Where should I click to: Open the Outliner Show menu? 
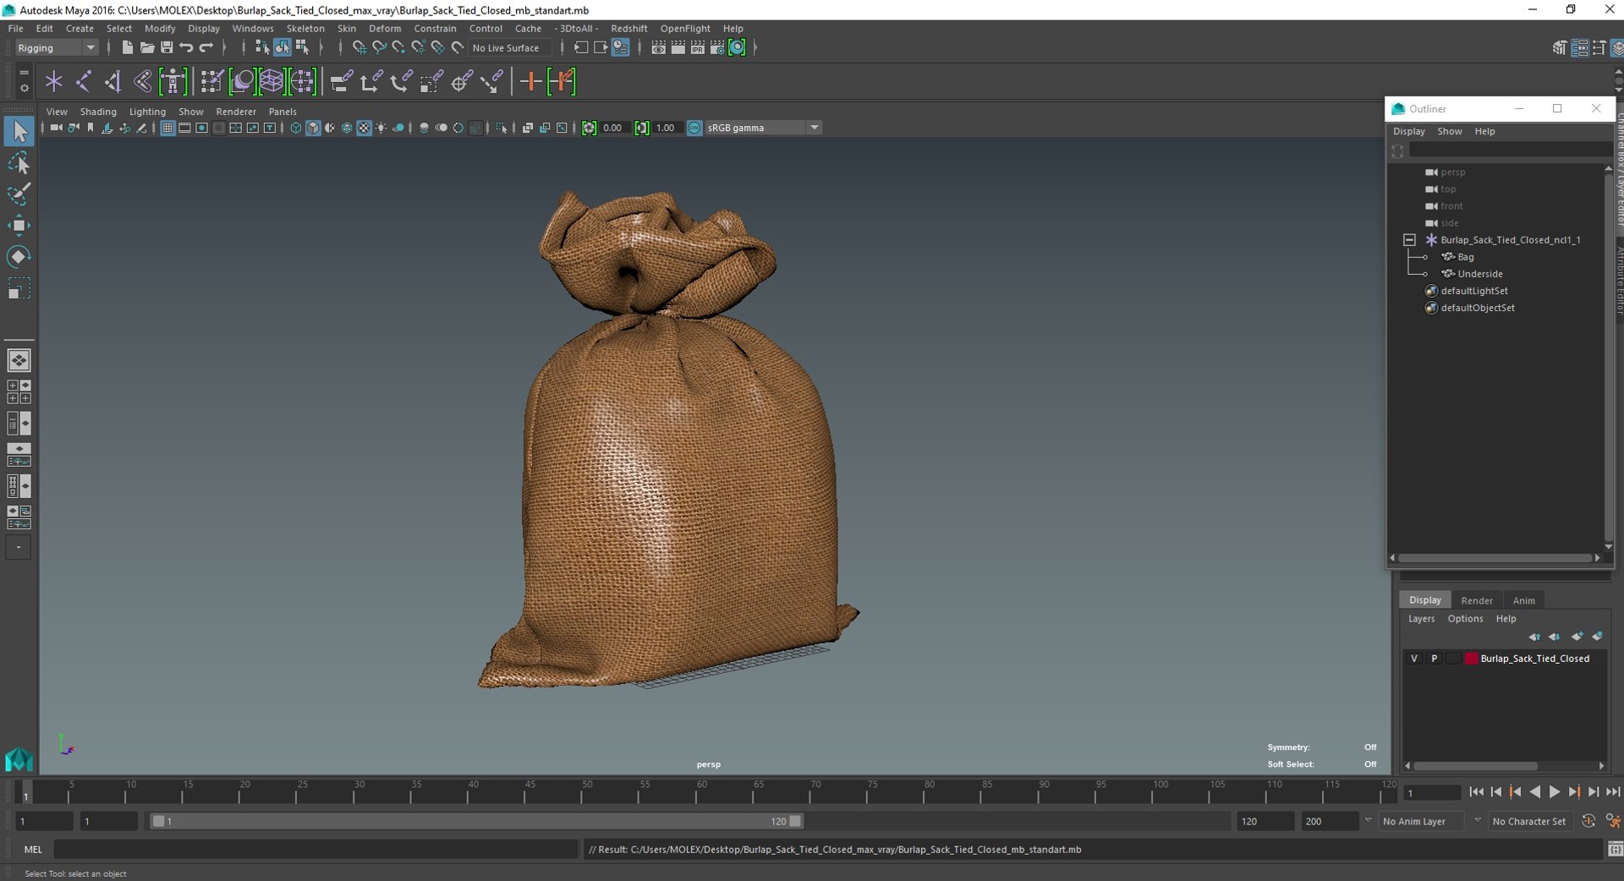tap(1450, 131)
